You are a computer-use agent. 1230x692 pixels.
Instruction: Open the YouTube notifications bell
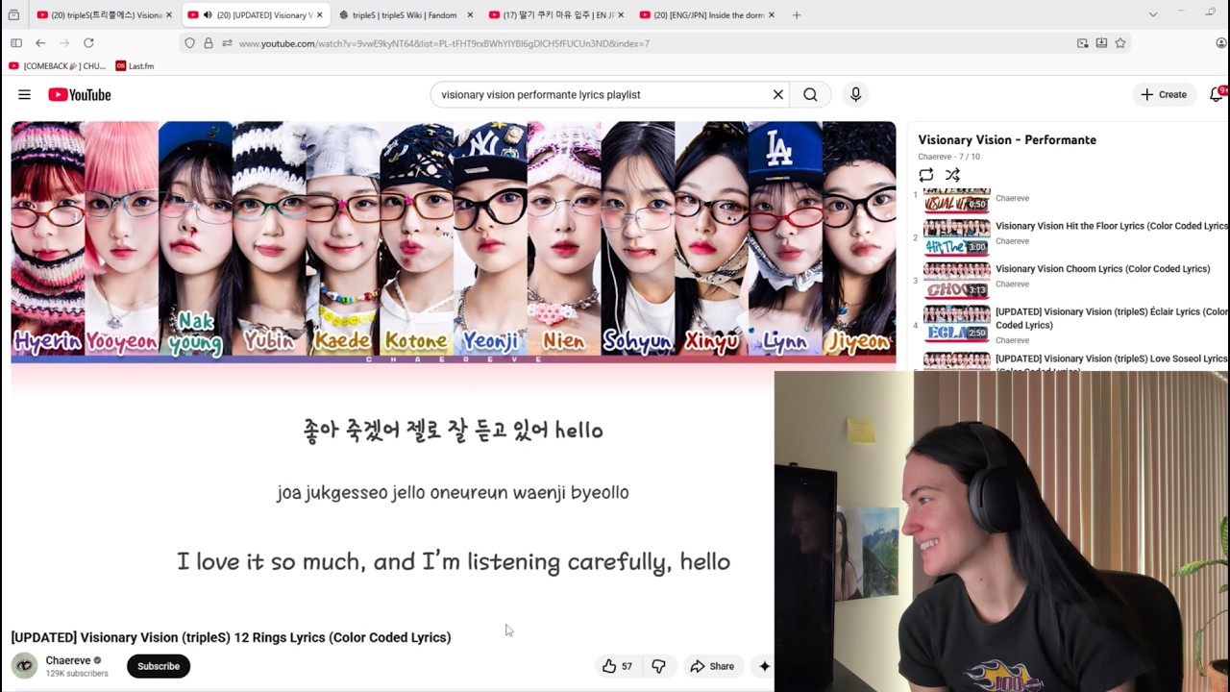coord(1217,94)
